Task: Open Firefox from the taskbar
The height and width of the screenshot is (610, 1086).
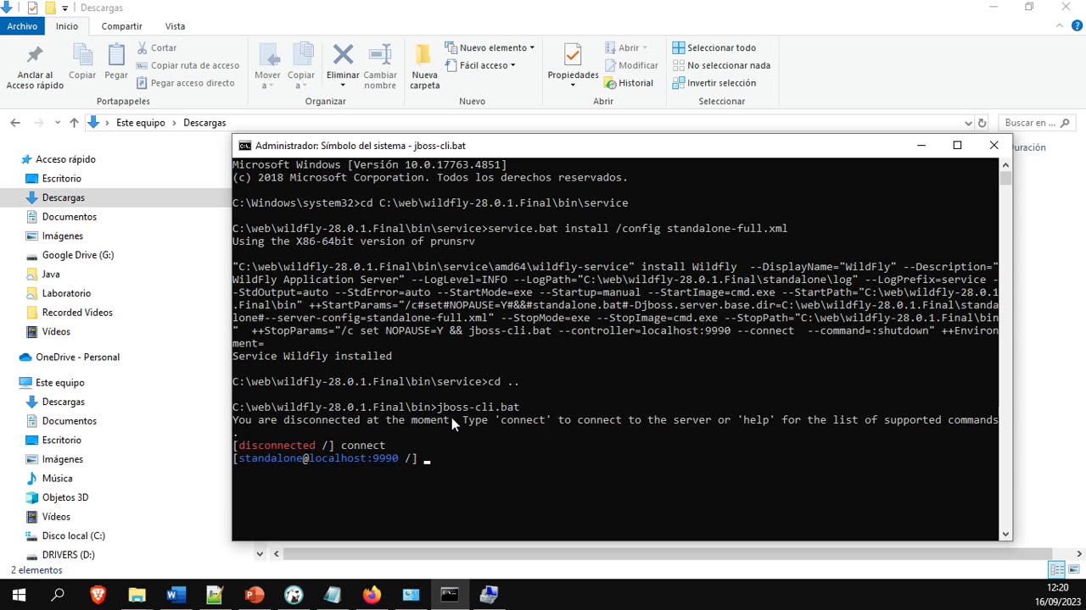Action: coord(372,595)
